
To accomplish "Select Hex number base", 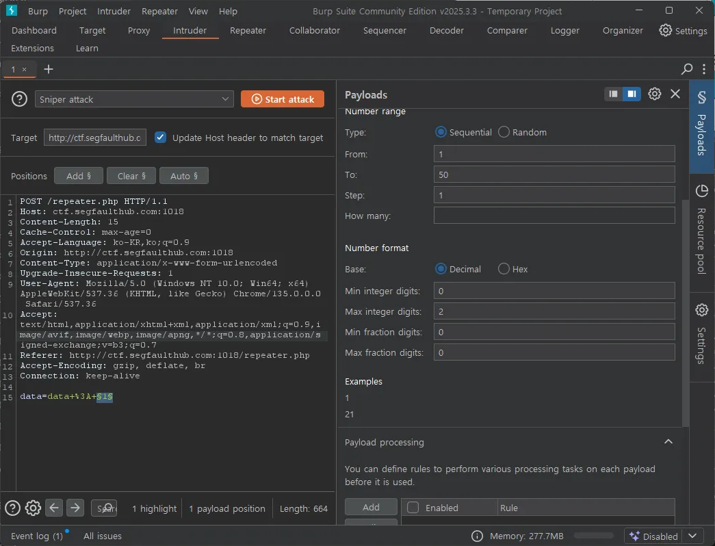I will click(x=504, y=269).
